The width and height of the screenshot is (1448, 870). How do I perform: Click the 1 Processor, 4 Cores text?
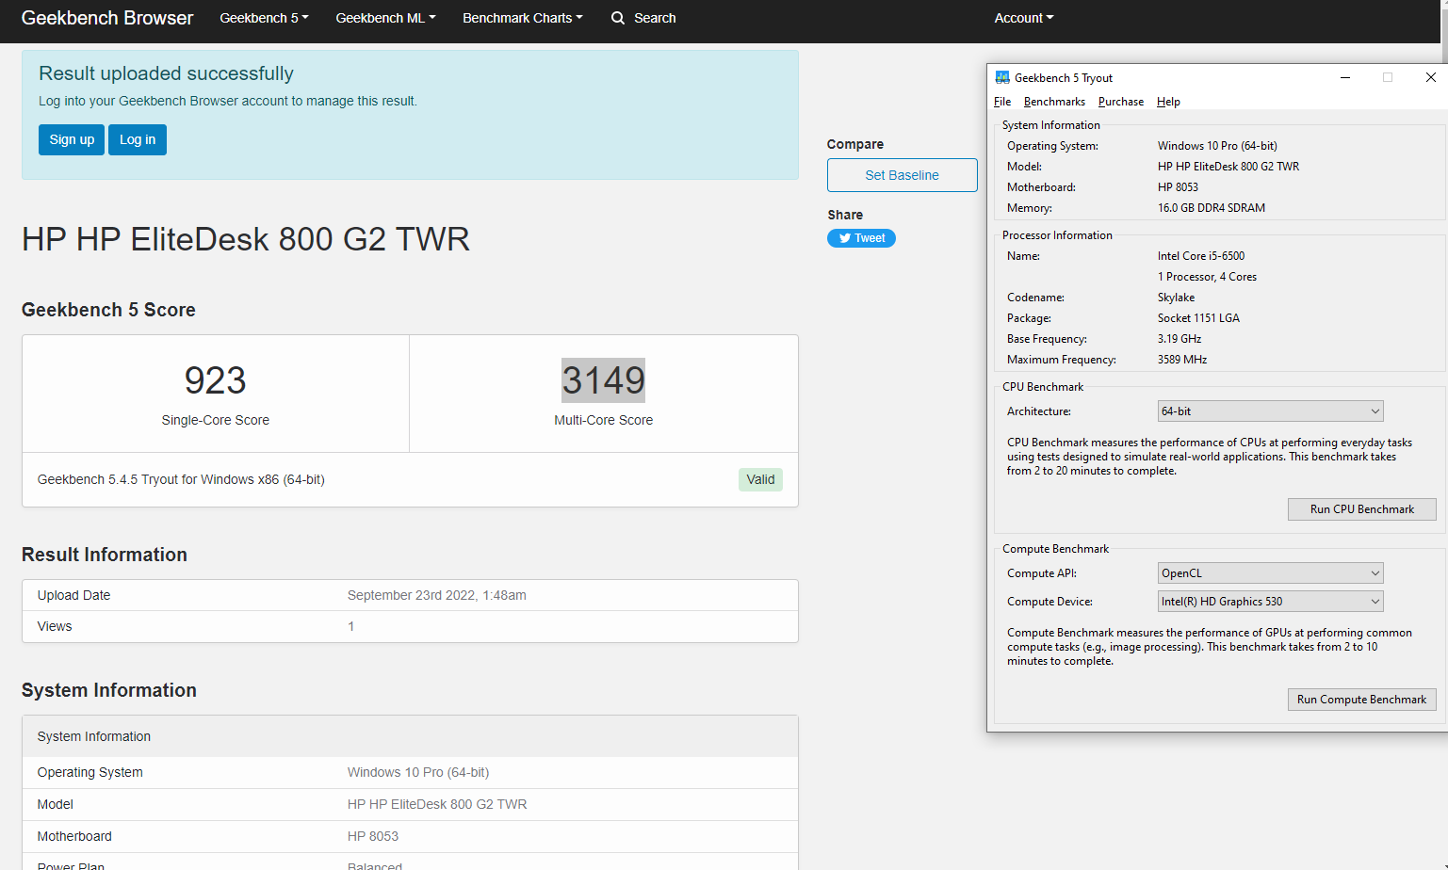point(1207,277)
